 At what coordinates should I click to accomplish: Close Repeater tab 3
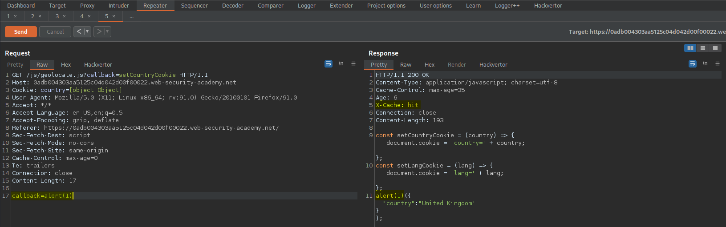(x=65, y=16)
